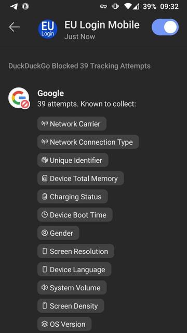This screenshot has height=333, width=187.
Task: Tap the DuckDuckGo status bar icon
Action: (x=25, y=6)
